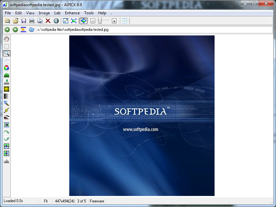The width and height of the screenshot is (276, 207).
Task: Click the red-eye removal icon
Action: pyautogui.click(x=7, y=118)
